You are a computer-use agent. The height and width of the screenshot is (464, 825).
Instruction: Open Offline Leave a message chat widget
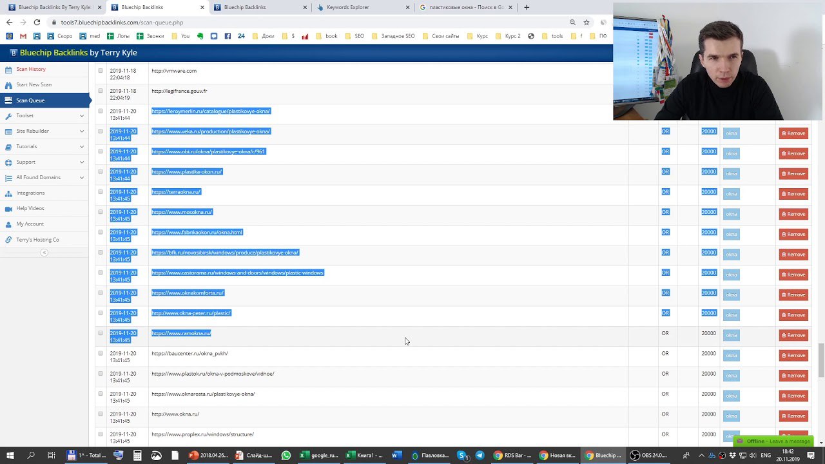(773, 441)
